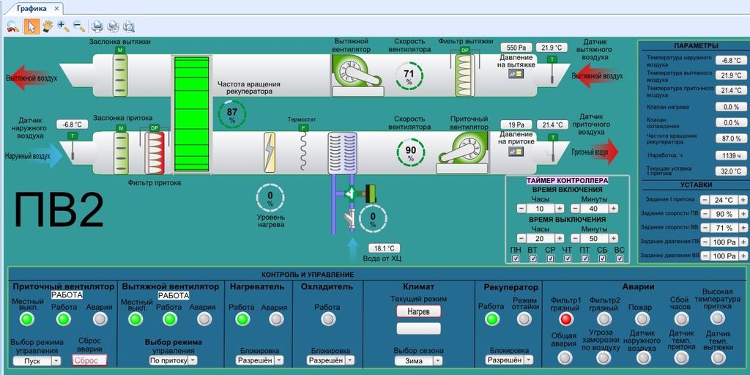This screenshot has width=750, height=375.
Task: Click the Нагрев current mode button
Action: pos(419,311)
